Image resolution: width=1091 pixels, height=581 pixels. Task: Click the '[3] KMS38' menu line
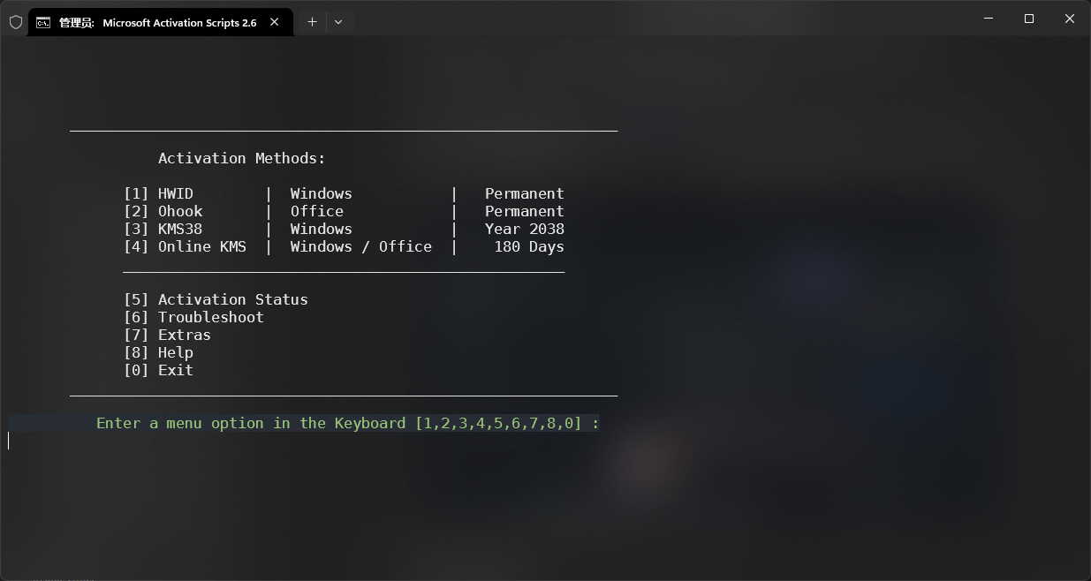344,230
